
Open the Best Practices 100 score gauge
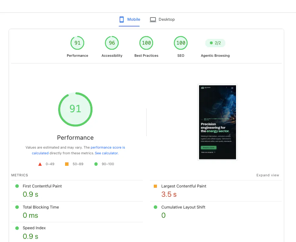[x=146, y=43]
